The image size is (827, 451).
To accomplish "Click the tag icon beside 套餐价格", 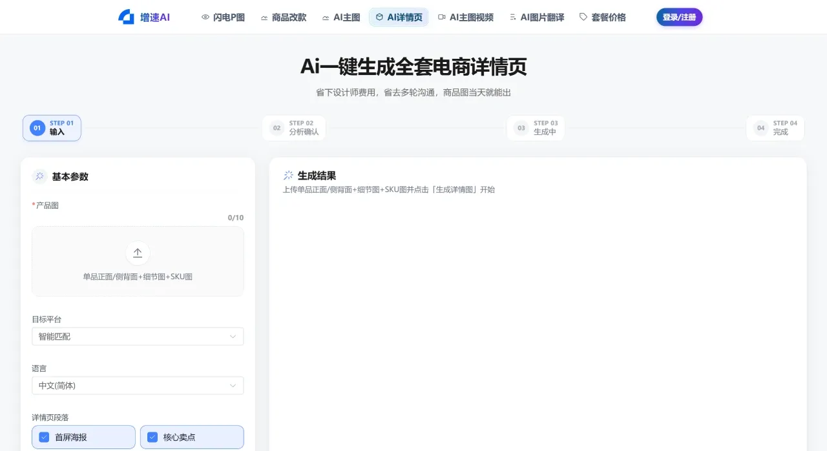I will (x=583, y=17).
